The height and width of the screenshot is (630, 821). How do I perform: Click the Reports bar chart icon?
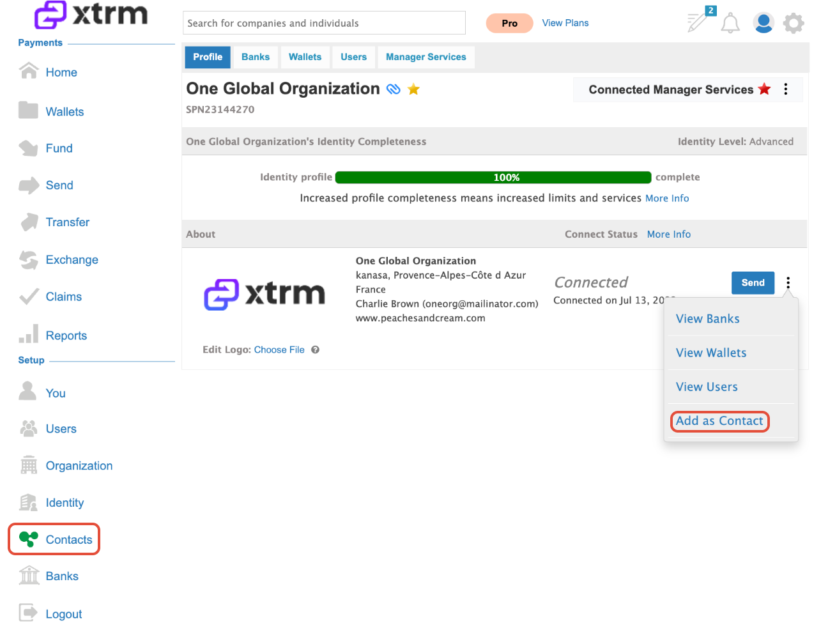(29, 334)
